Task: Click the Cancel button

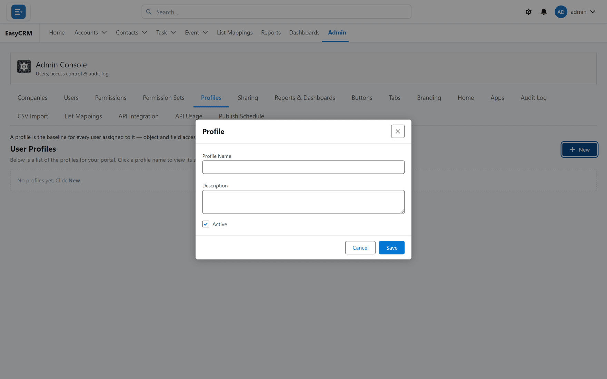Action: 360,248
